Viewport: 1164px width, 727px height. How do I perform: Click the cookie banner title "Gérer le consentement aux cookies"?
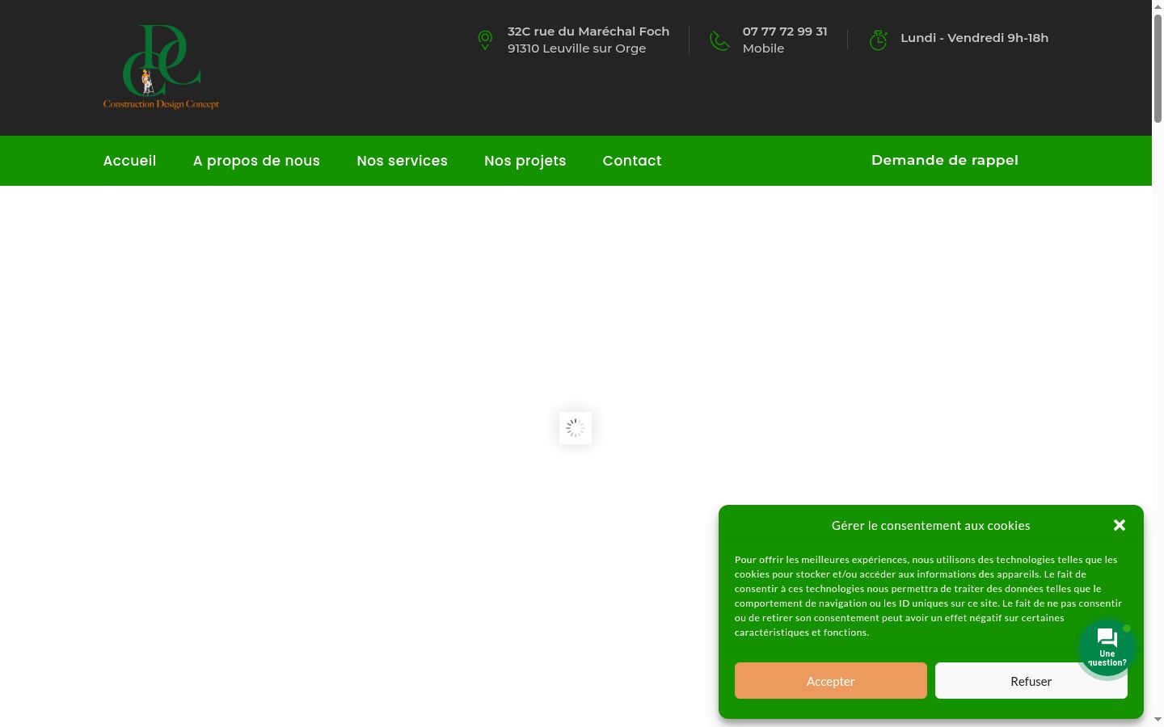(930, 526)
